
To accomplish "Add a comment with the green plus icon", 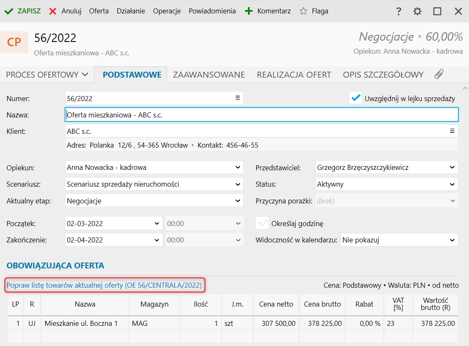I will point(249,11).
